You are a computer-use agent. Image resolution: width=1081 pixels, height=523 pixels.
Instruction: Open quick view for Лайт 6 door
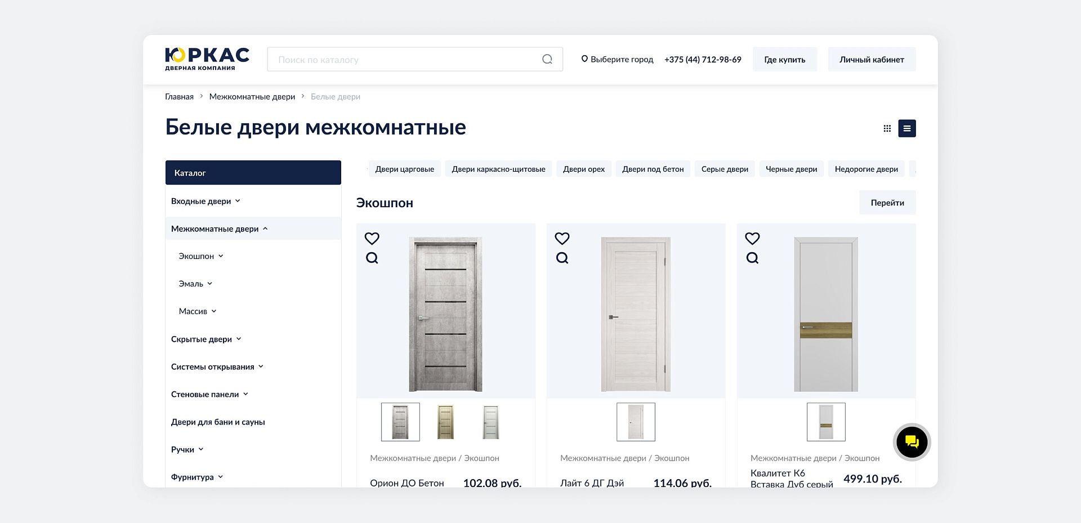pyautogui.click(x=562, y=258)
